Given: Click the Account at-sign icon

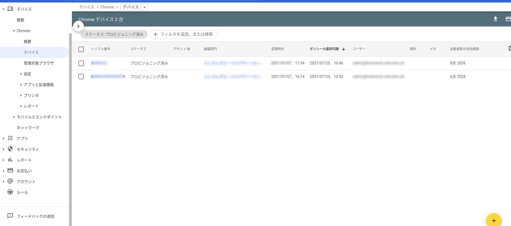Looking at the screenshot, I should tap(10, 181).
